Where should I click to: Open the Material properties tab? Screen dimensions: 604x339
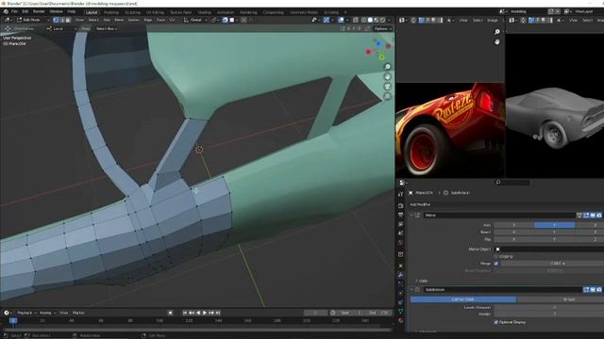click(x=400, y=320)
